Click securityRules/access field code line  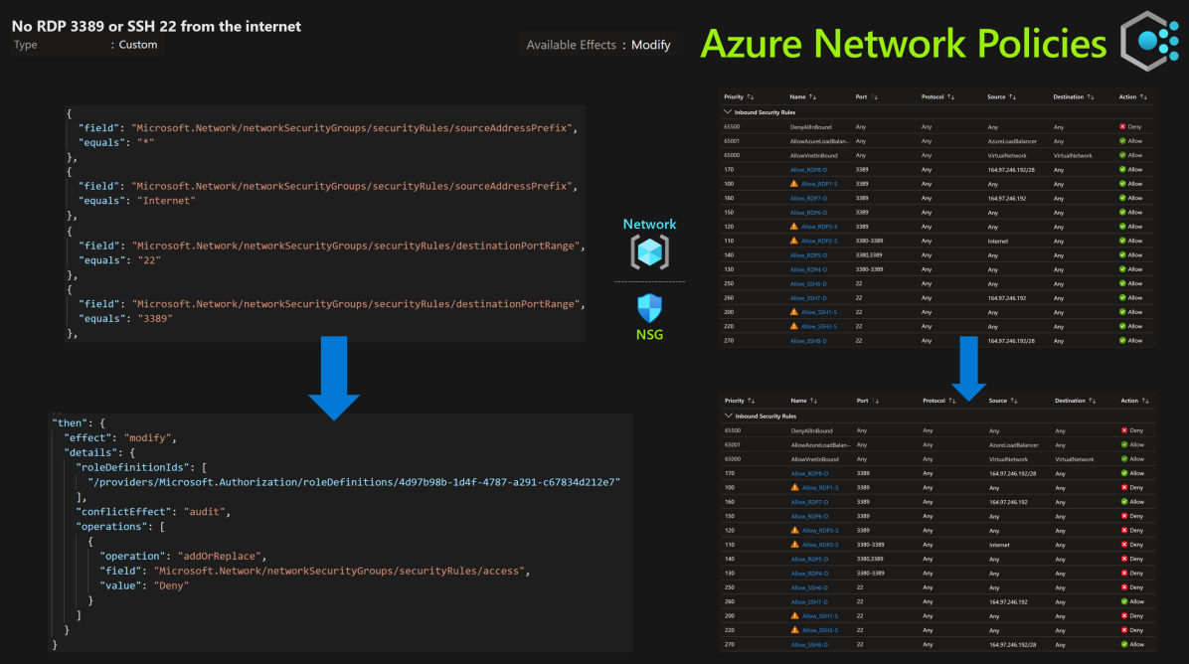coord(315,571)
